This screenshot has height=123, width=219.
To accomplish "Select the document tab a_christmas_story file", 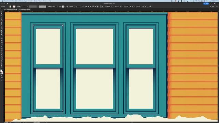I will [18, 9].
